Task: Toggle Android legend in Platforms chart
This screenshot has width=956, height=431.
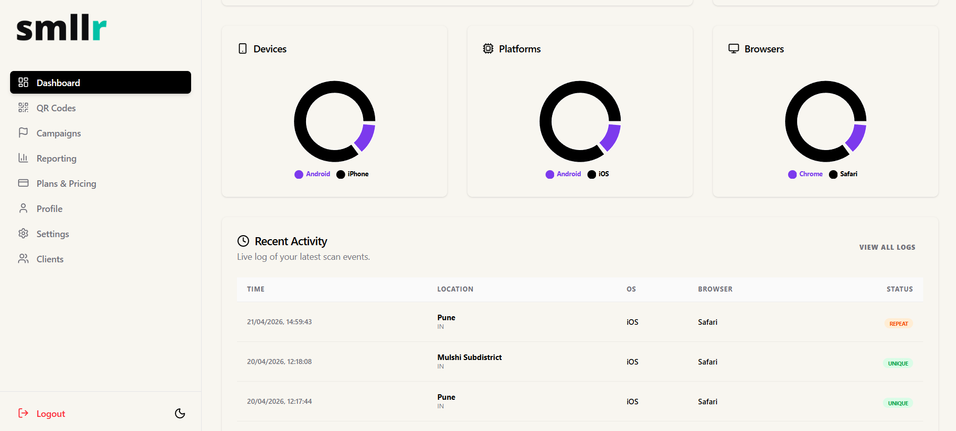Action: point(563,174)
